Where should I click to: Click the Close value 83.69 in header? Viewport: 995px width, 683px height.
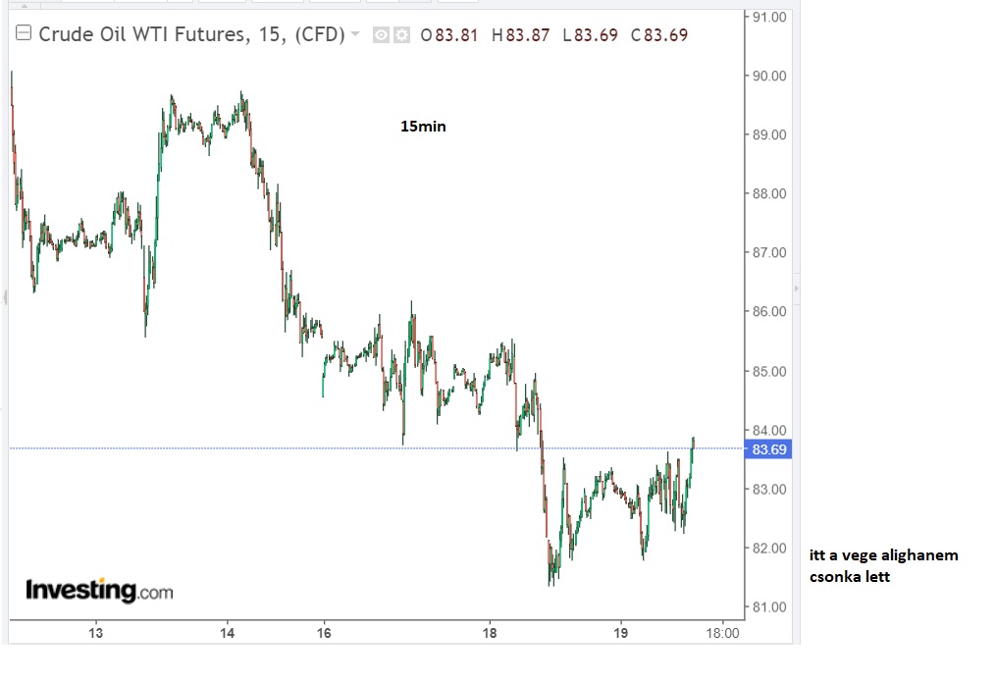pyautogui.click(x=665, y=35)
